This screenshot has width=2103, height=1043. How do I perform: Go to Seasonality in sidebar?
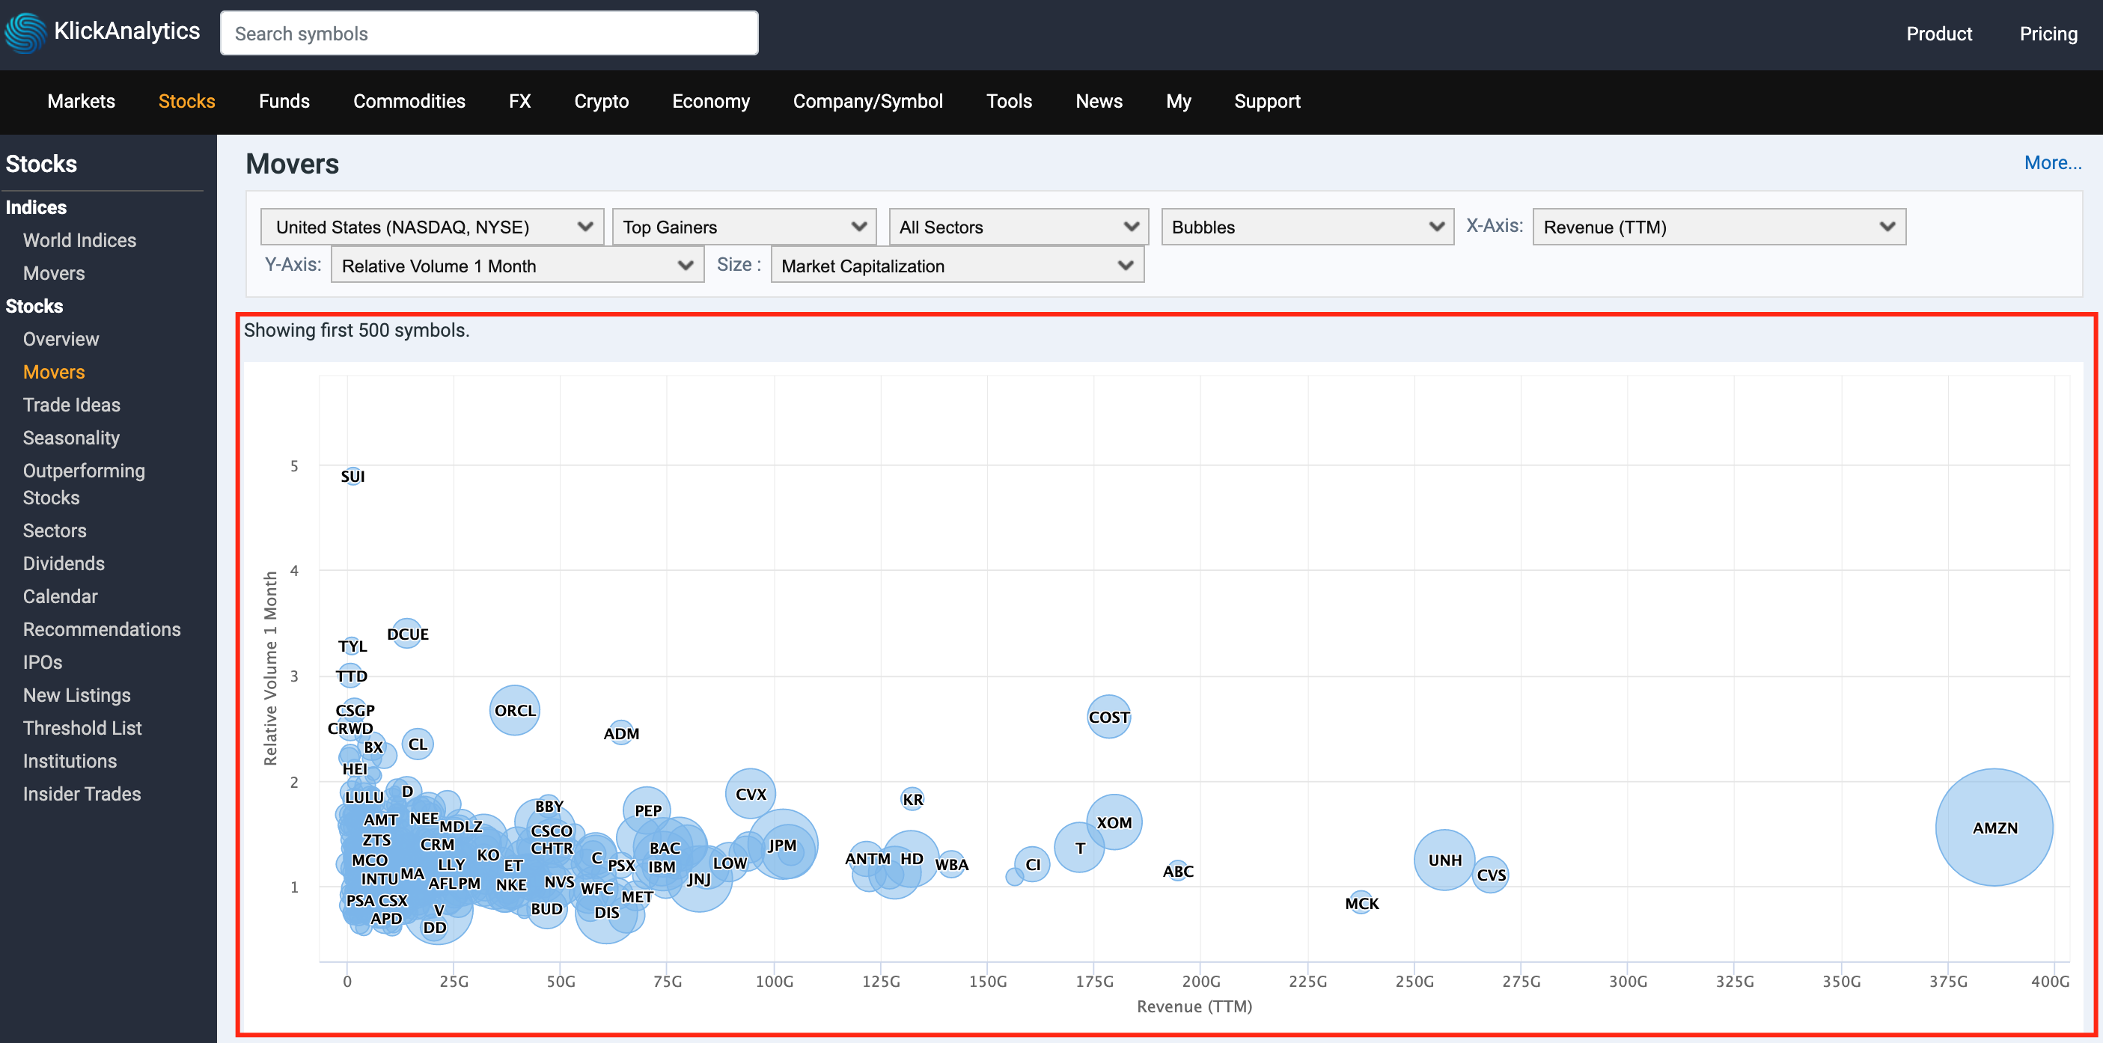[x=71, y=438]
